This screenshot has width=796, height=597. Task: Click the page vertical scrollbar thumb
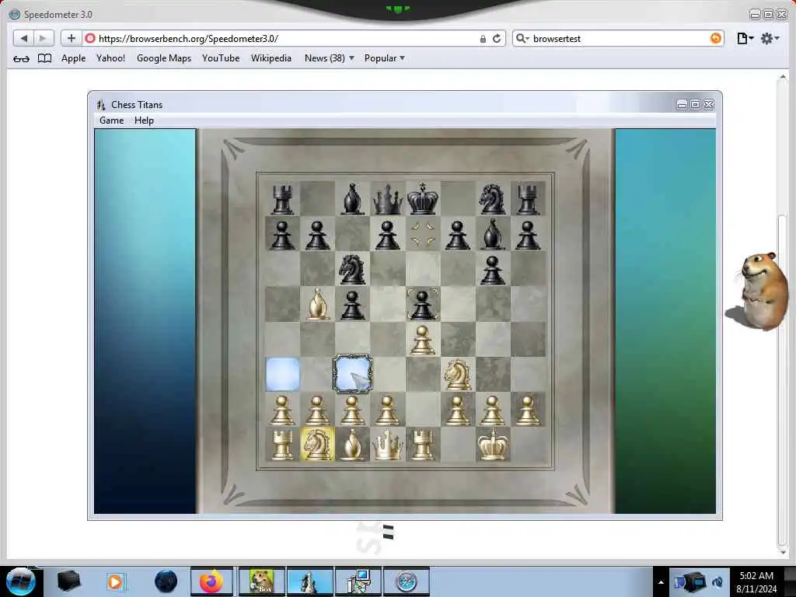782,379
